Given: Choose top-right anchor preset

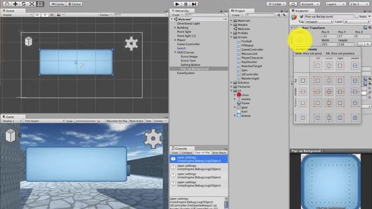Looking at the screenshot, I should pos(340,81).
